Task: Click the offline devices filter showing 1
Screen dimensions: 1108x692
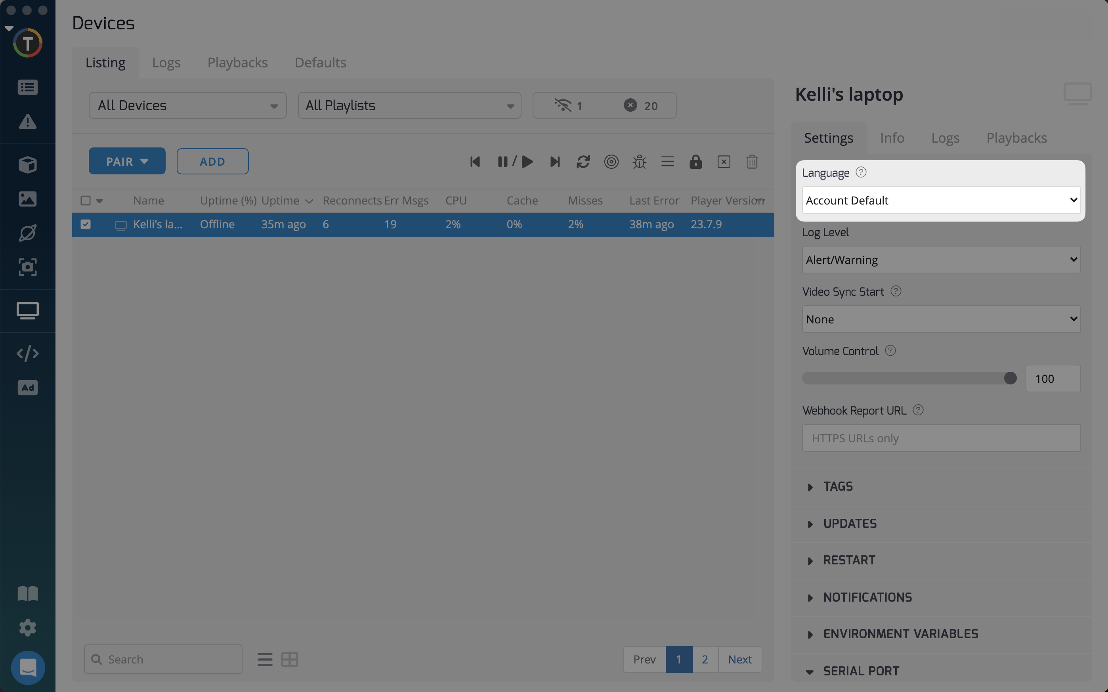Action: click(569, 106)
